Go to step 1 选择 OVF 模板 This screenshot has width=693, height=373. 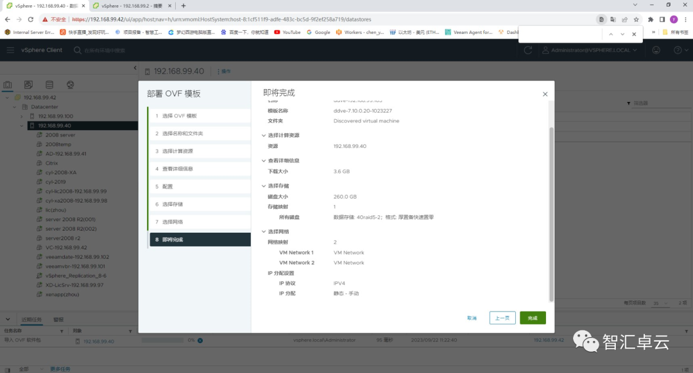click(200, 115)
